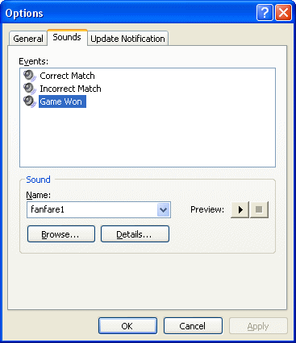Click Browse to pick a sound file

[x=61, y=234]
